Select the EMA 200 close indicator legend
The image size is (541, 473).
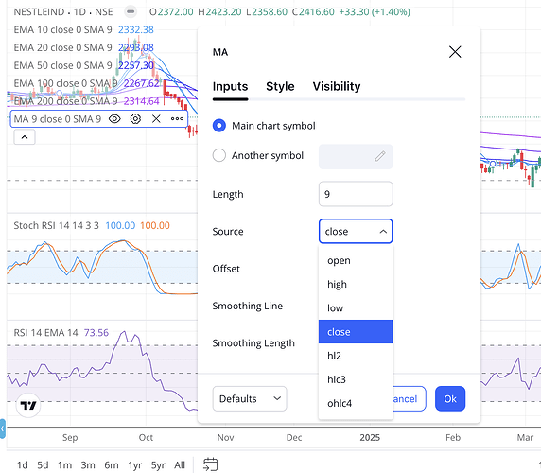[x=65, y=101]
